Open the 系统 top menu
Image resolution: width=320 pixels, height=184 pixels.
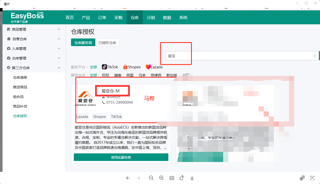pos(183,18)
